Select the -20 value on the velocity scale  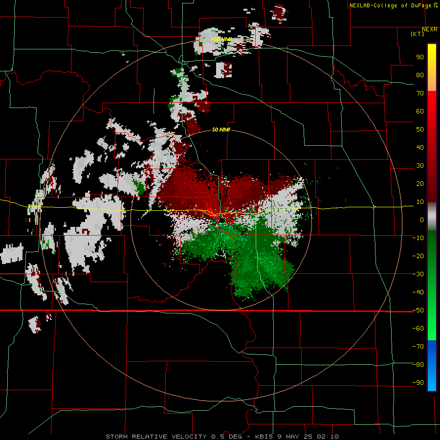click(x=418, y=256)
